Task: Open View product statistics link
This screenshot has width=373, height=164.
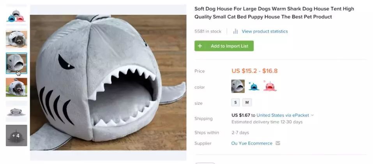Action: [265, 31]
